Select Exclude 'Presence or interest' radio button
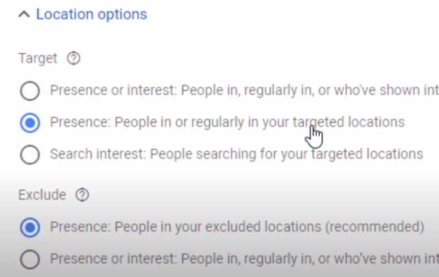The height and width of the screenshot is (277, 439). [29, 259]
